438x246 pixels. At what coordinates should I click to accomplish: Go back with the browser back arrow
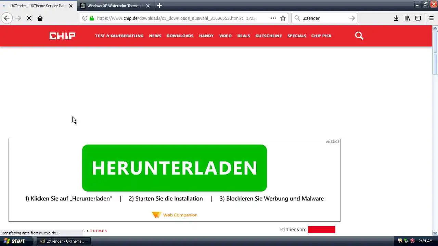tap(7, 18)
